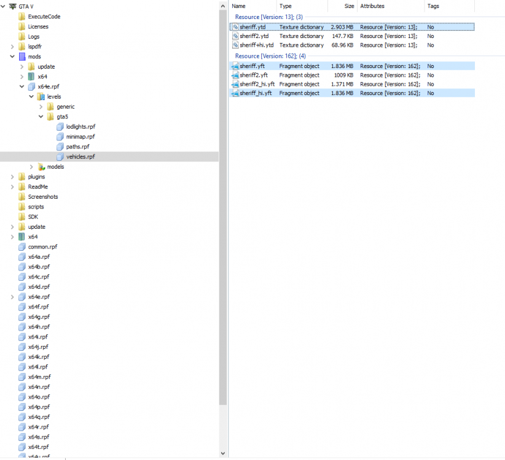
Task: Expand the lspdfr tree node
Action: [x=12, y=46]
